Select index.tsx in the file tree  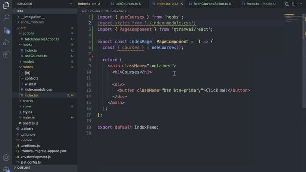45,95
